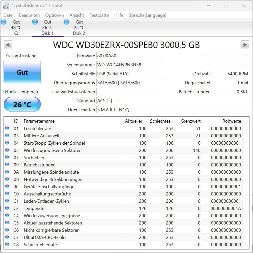Click status orb of Geräte-Einschaltvorgänge row
The width and height of the screenshot is (253, 253).
click(7, 186)
